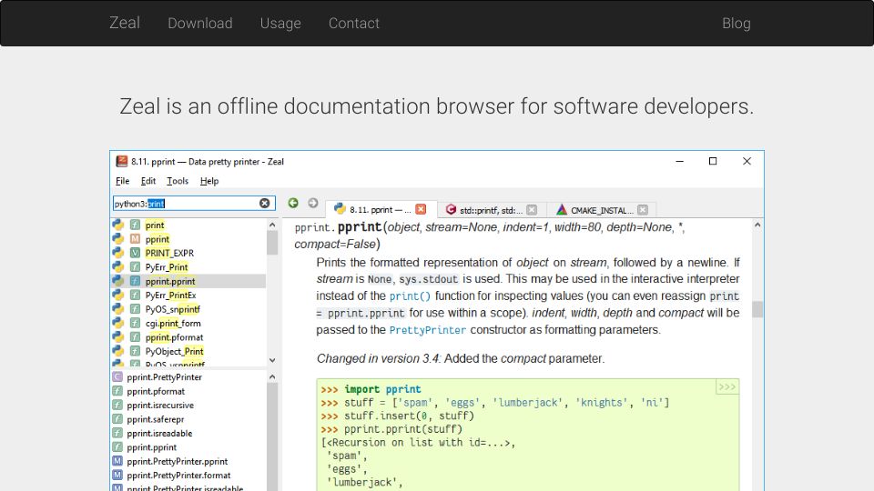Viewport: 874px width, 491px height.
Task: Open the Tools menu
Action: 178,181
